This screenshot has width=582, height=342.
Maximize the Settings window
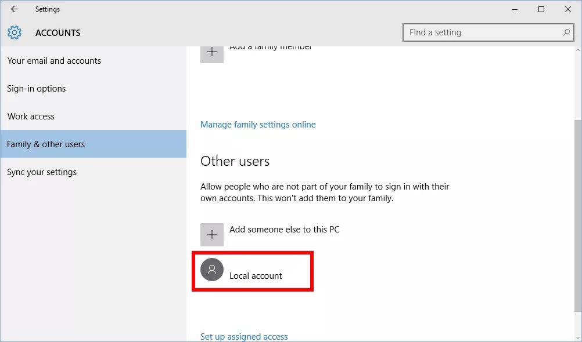[541, 9]
